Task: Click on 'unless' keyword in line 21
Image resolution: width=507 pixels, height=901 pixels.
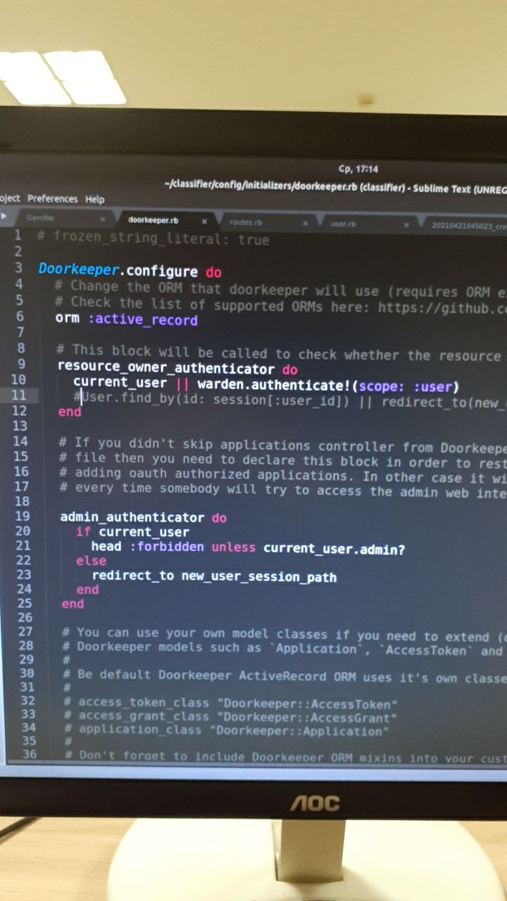Action: [x=234, y=548]
